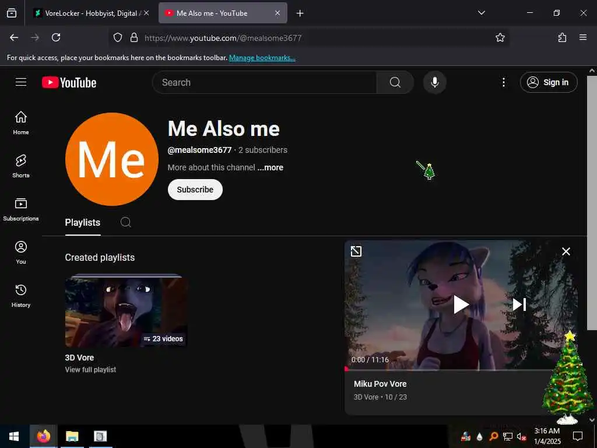
Task: Open the 3D Vore playlist thumbnail
Action: (x=126, y=311)
